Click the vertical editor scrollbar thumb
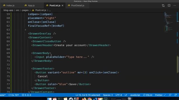 click(x=178, y=64)
